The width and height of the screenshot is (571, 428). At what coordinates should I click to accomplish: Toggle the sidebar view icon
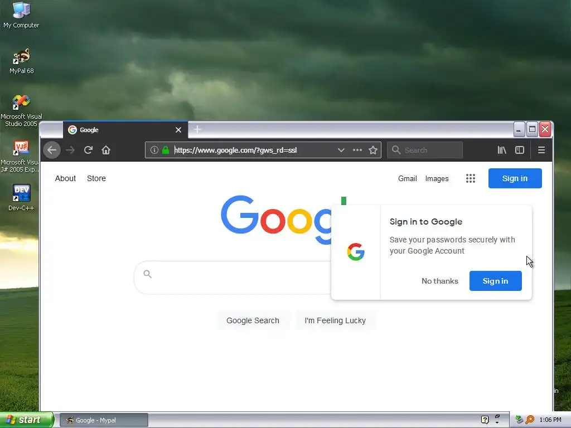pos(520,150)
